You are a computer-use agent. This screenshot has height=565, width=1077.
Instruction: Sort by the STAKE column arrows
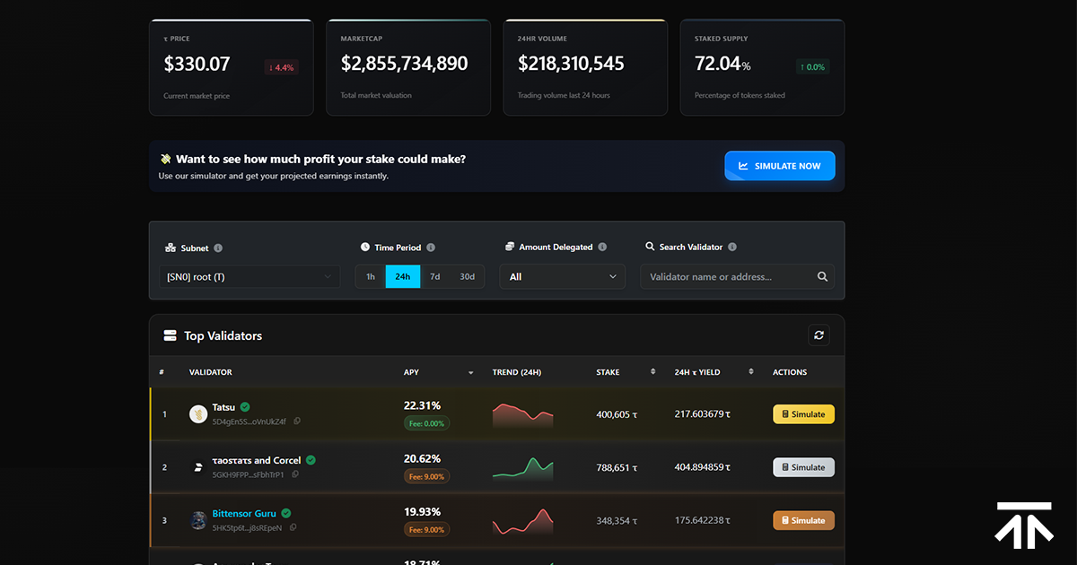pos(652,372)
